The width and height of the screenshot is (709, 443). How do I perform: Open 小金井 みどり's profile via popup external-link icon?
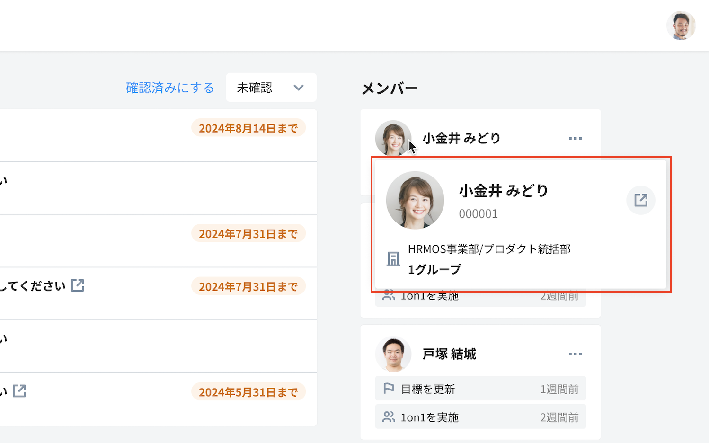click(x=640, y=200)
